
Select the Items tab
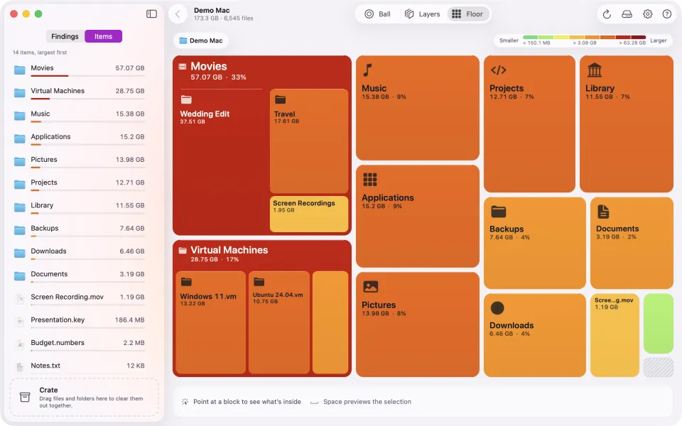[x=103, y=36]
